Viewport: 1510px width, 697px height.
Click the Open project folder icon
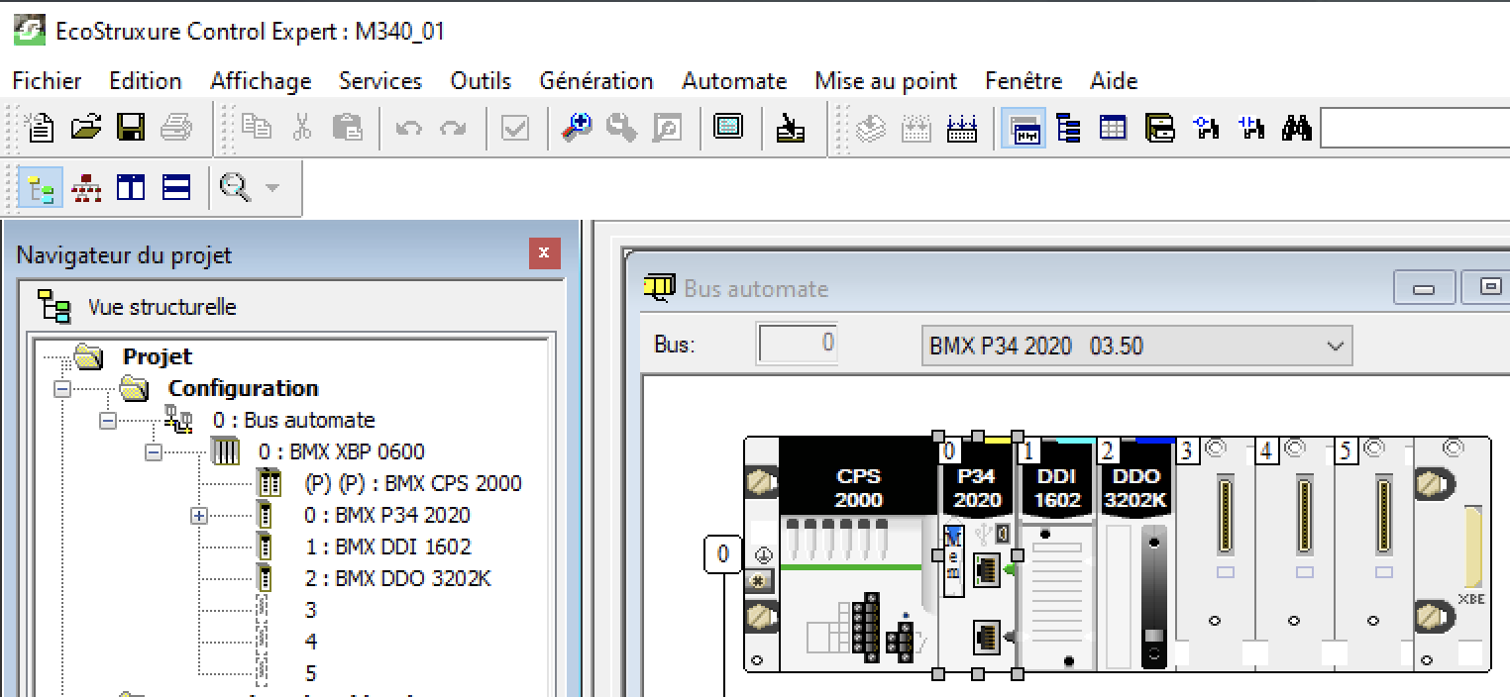(86, 128)
